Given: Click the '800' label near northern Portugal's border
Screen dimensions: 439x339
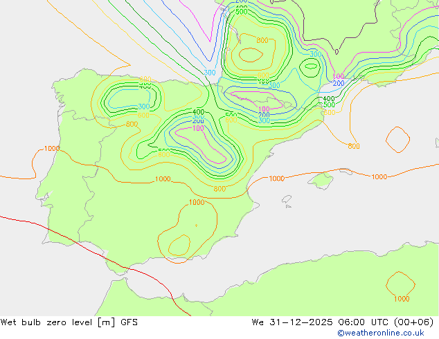Looking at the screenshot, I should pos(132,124).
